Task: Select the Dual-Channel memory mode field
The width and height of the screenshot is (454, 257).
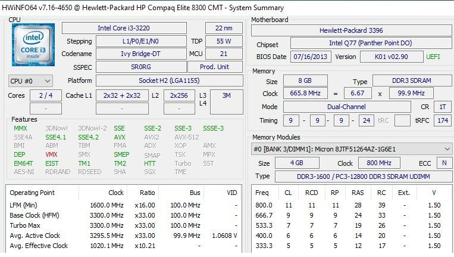Action: click(x=347, y=107)
